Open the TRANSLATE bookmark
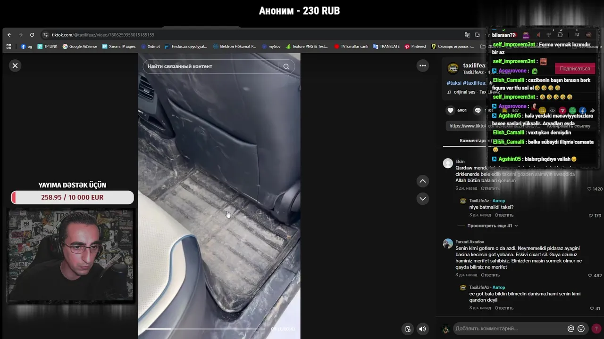604x339 pixels. coord(386,47)
